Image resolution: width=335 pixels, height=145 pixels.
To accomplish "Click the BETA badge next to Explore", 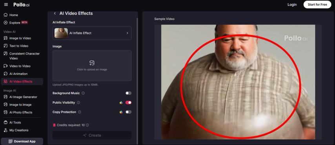I will pos(24,22).
